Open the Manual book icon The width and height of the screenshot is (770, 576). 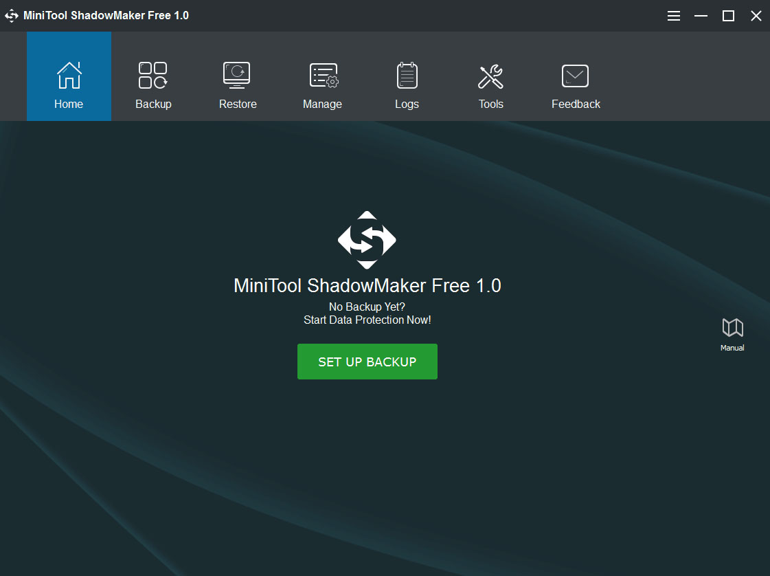732,328
